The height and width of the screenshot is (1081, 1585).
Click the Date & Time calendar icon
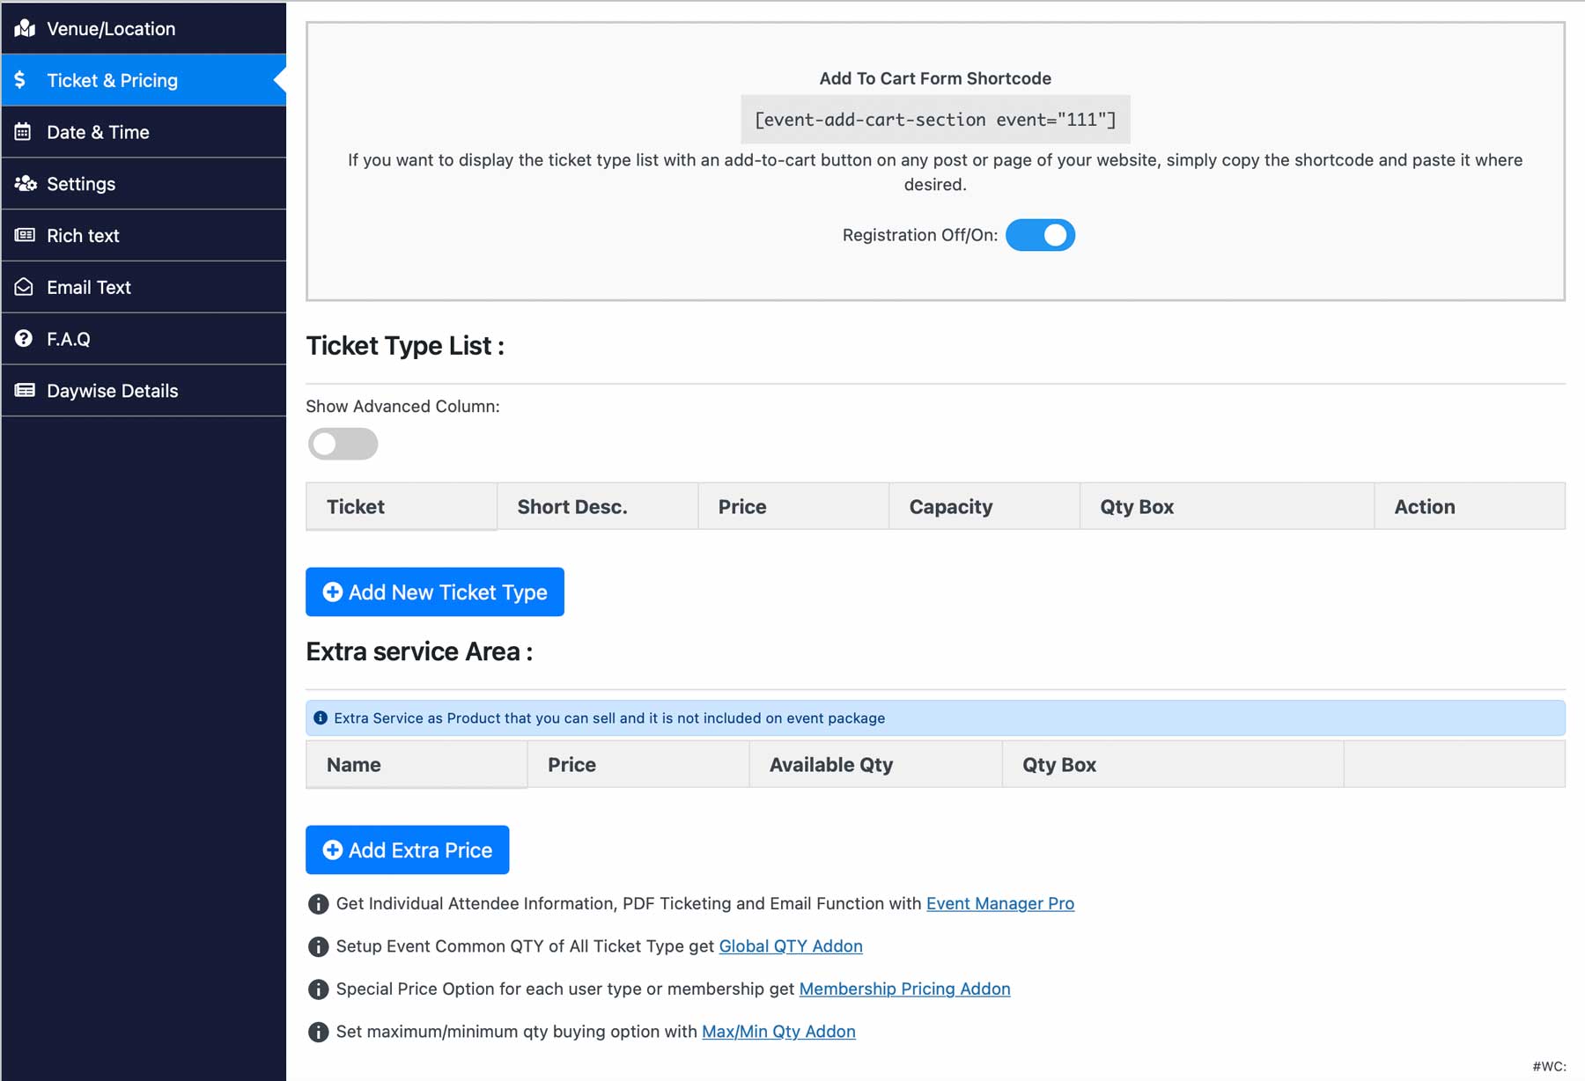[24, 132]
